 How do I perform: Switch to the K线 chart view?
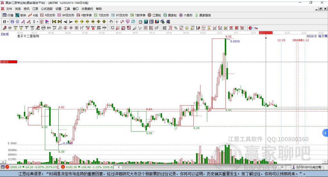tap(33, 15)
